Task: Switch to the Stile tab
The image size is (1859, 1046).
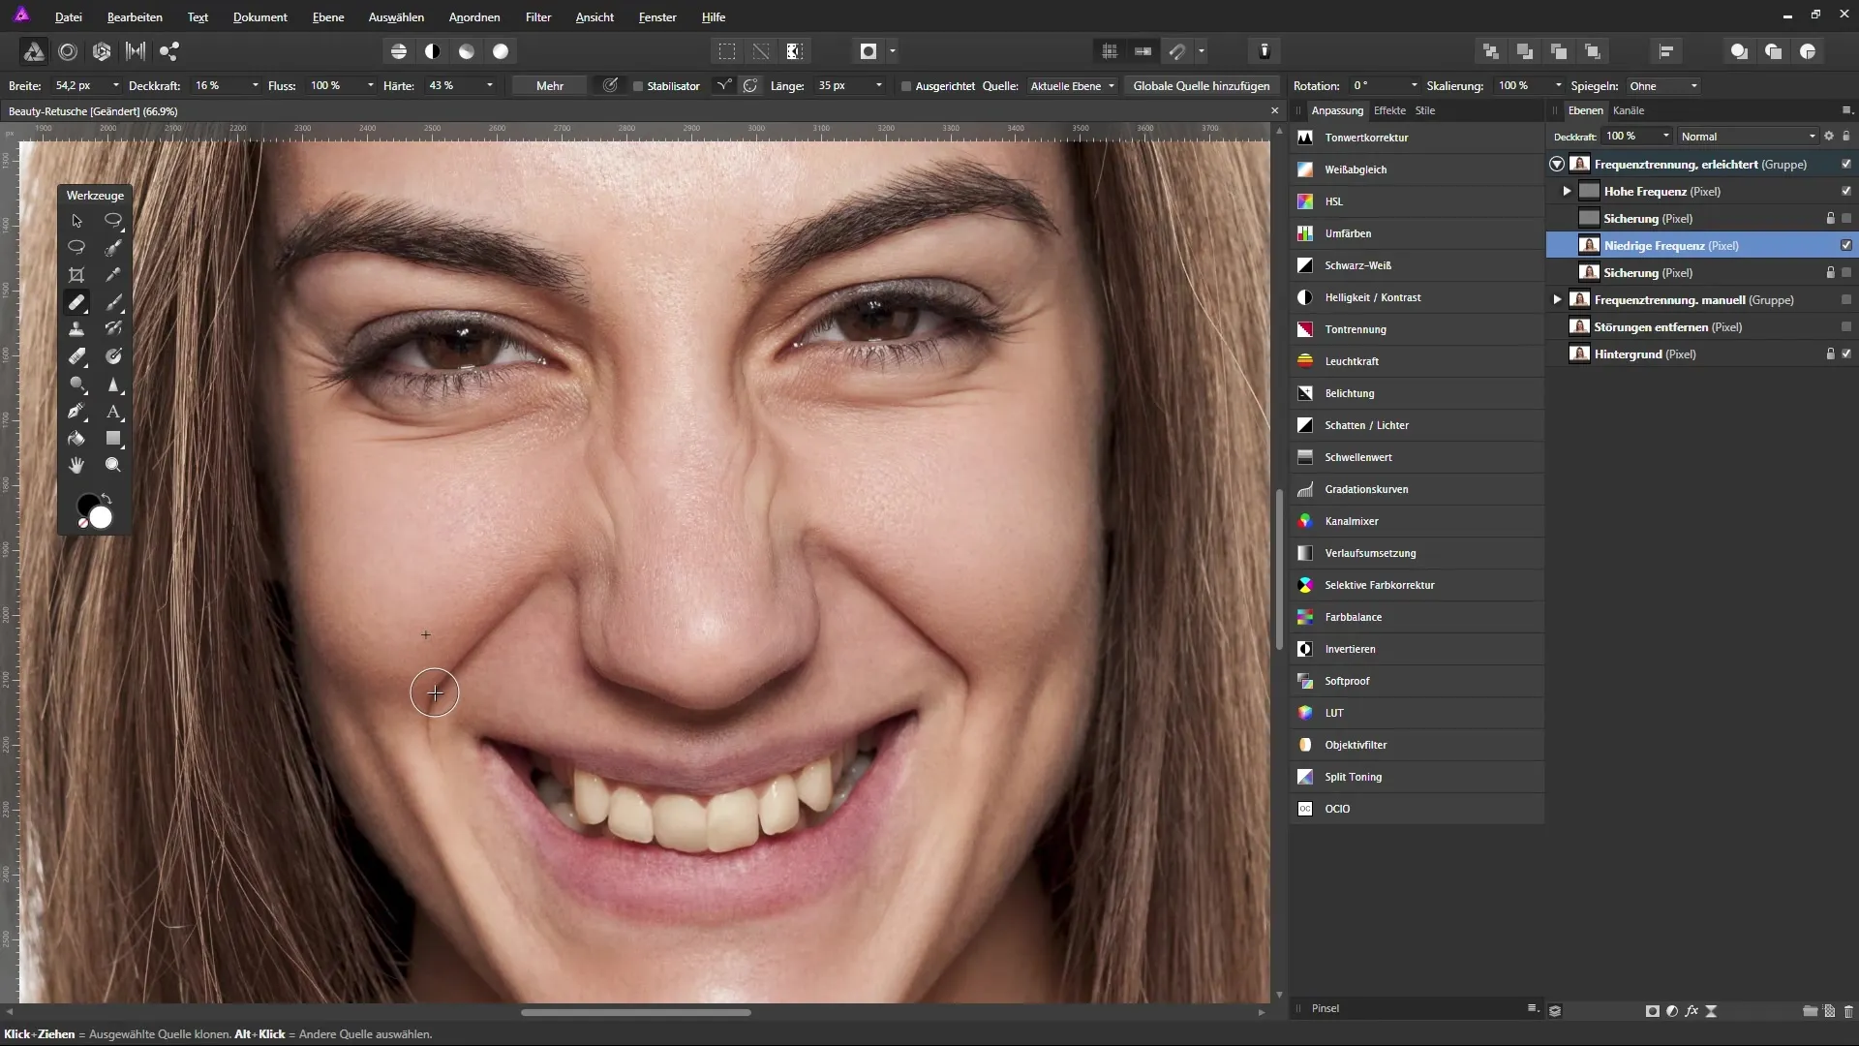Action: (1425, 110)
